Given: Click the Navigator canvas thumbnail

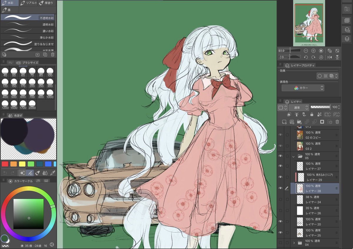Looking at the screenshot, I should pyautogui.click(x=309, y=23).
